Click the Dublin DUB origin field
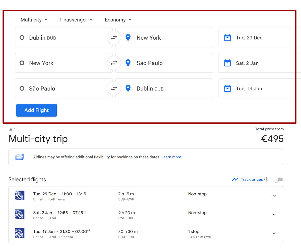 click(x=63, y=38)
